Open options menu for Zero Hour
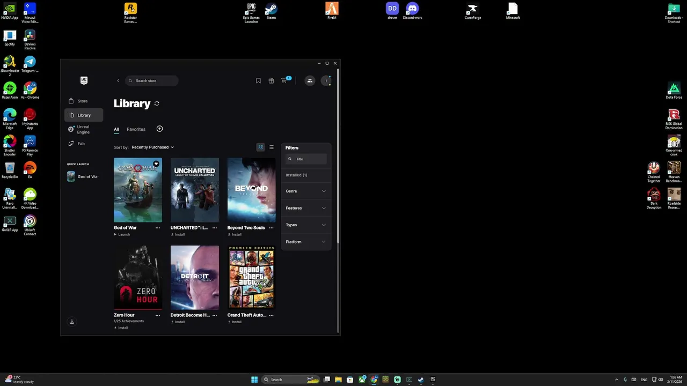Viewport: 687px width, 386px height. pos(158,315)
